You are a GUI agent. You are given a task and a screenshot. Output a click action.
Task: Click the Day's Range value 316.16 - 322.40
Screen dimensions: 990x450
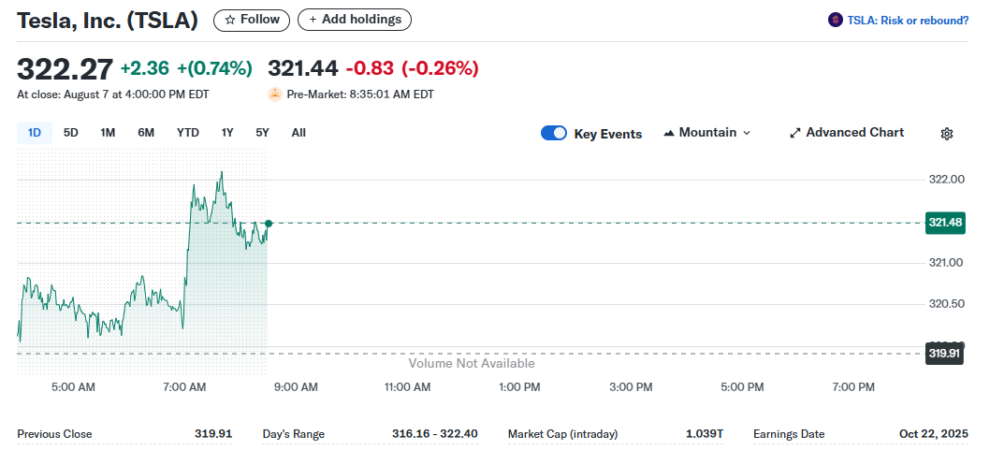coord(435,434)
